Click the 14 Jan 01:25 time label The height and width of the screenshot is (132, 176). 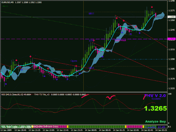click(x=119, y=130)
